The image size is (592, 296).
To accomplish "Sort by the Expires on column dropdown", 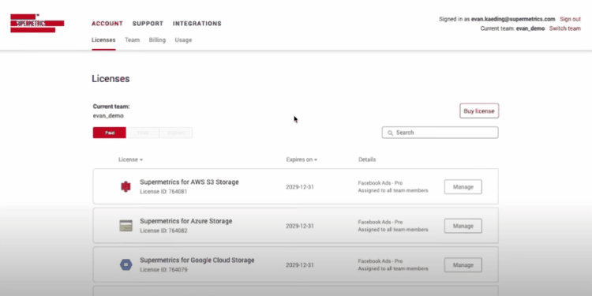I will [302, 159].
